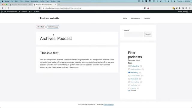192x108 pixels.
Task: Open the Apple menu
Action: (3, 1)
